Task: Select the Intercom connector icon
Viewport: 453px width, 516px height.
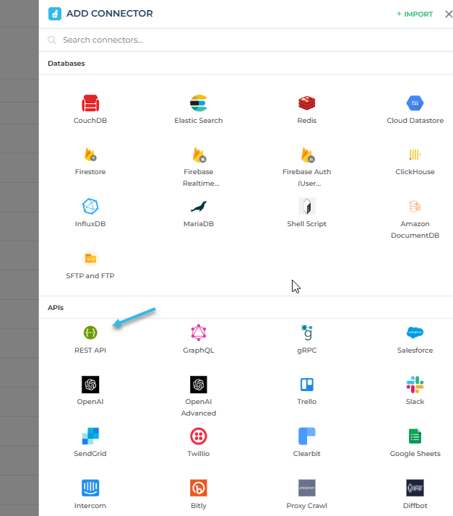Action: [90, 488]
